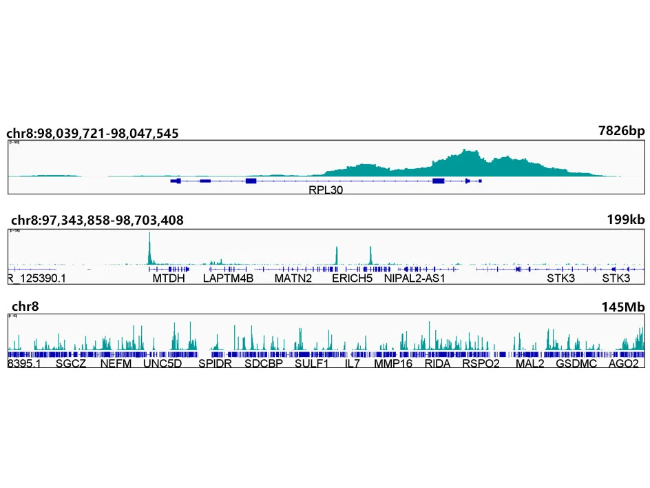Image resolution: width=650 pixels, height=488 pixels.
Task: Click the LAPTM4B gene name
Action: (x=228, y=278)
